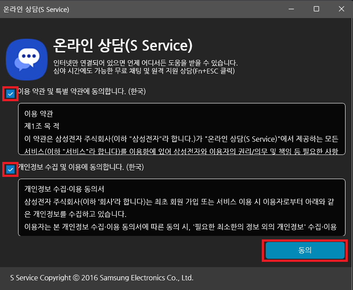Click the 동의 button
The width and height of the screenshot is (353, 290).
pos(305,250)
